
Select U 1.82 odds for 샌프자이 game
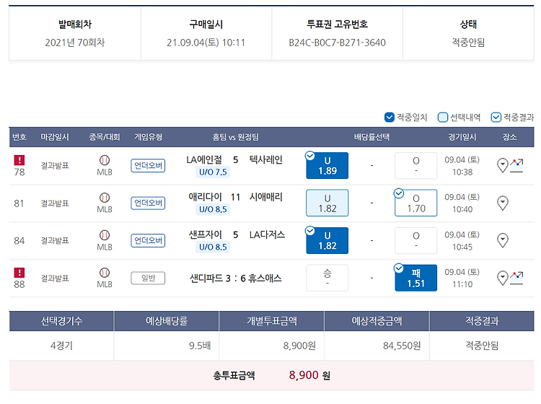[327, 240]
